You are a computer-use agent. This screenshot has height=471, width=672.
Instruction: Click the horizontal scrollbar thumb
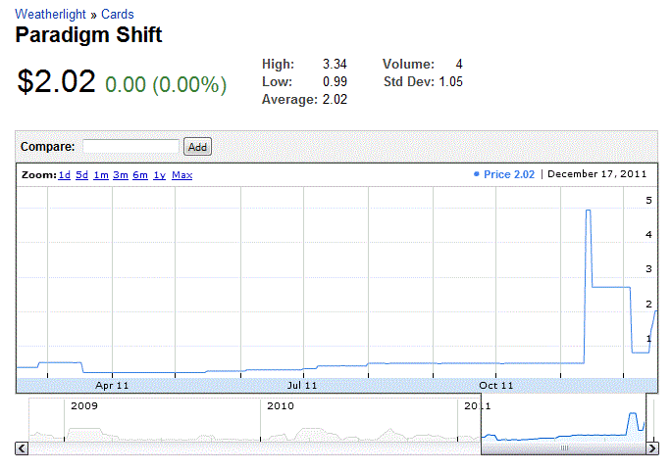coord(564,447)
